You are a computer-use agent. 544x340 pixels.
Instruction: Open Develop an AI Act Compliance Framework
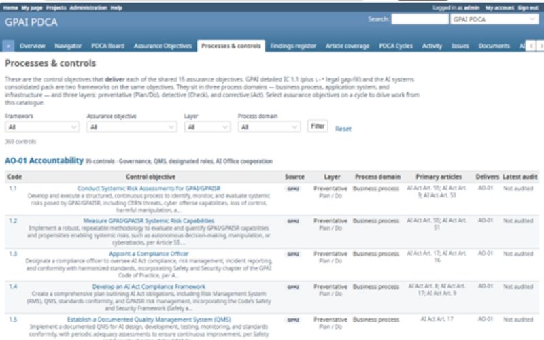[149, 286]
